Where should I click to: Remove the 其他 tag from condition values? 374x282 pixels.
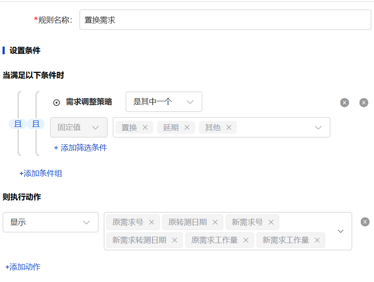[x=229, y=127]
